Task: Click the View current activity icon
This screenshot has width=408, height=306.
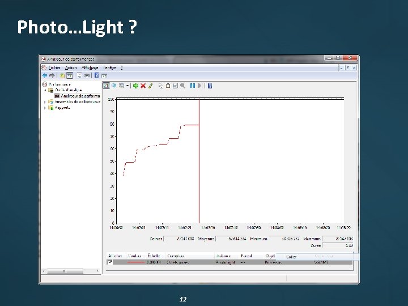Action: [106, 86]
